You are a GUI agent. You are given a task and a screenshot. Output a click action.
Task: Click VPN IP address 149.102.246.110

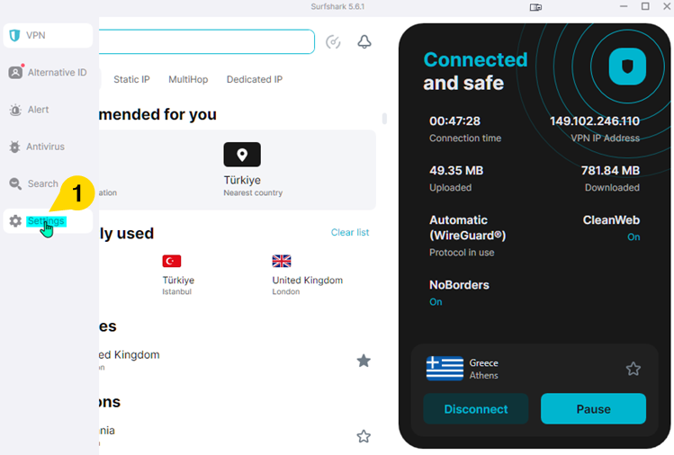[x=595, y=121]
